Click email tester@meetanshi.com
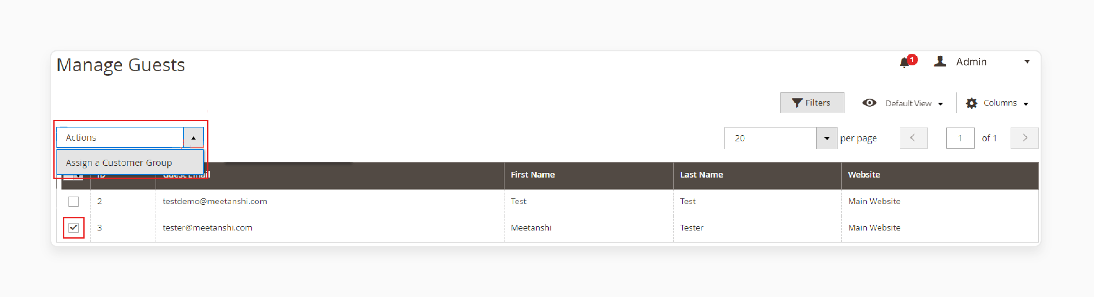The width and height of the screenshot is (1094, 297). pyautogui.click(x=207, y=228)
